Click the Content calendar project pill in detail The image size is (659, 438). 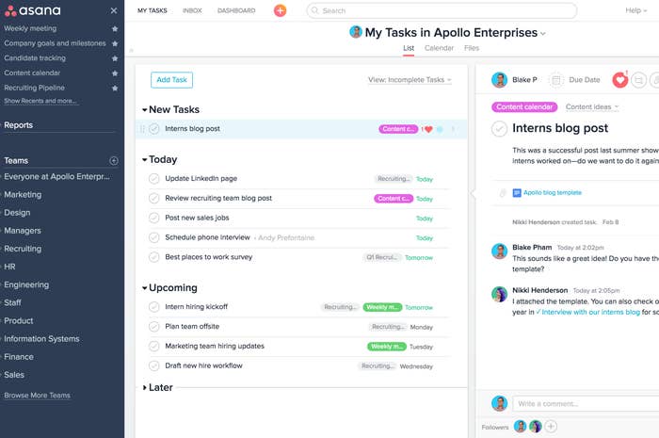tap(524, 106)
